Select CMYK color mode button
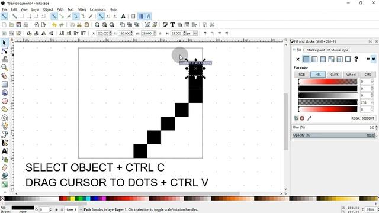The height and width of the screenshot is (213, 379). 335,75
